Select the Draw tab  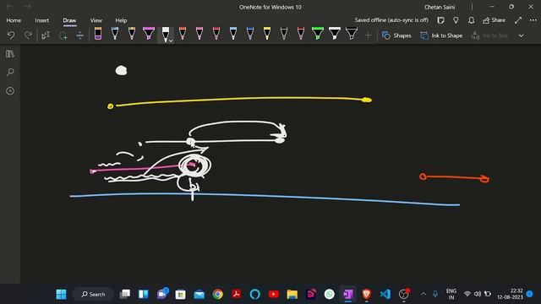[x=69, y=20]
